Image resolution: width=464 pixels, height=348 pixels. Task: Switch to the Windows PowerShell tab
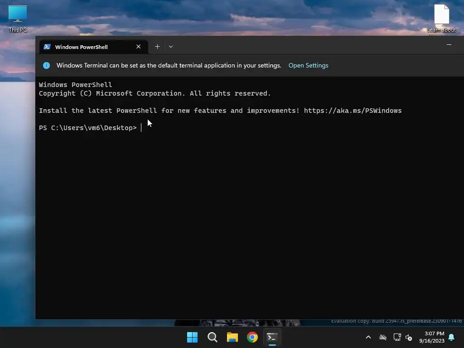93,47
